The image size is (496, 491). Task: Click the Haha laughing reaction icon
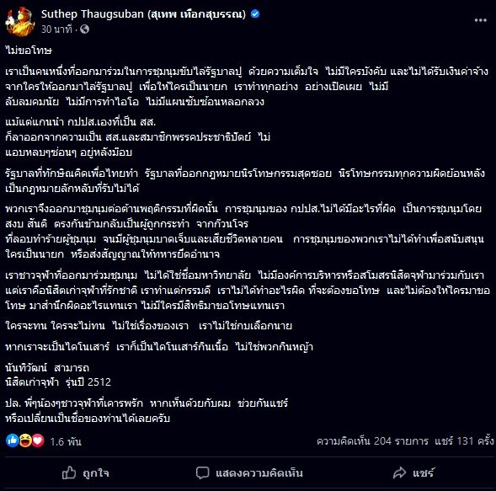pos(25,440)
